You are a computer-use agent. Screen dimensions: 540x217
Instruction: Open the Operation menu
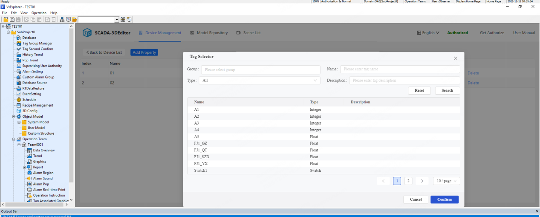[x=39, y=13]
